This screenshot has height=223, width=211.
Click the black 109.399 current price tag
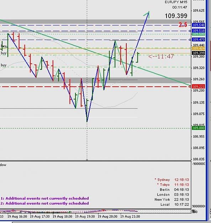[199, 53]
